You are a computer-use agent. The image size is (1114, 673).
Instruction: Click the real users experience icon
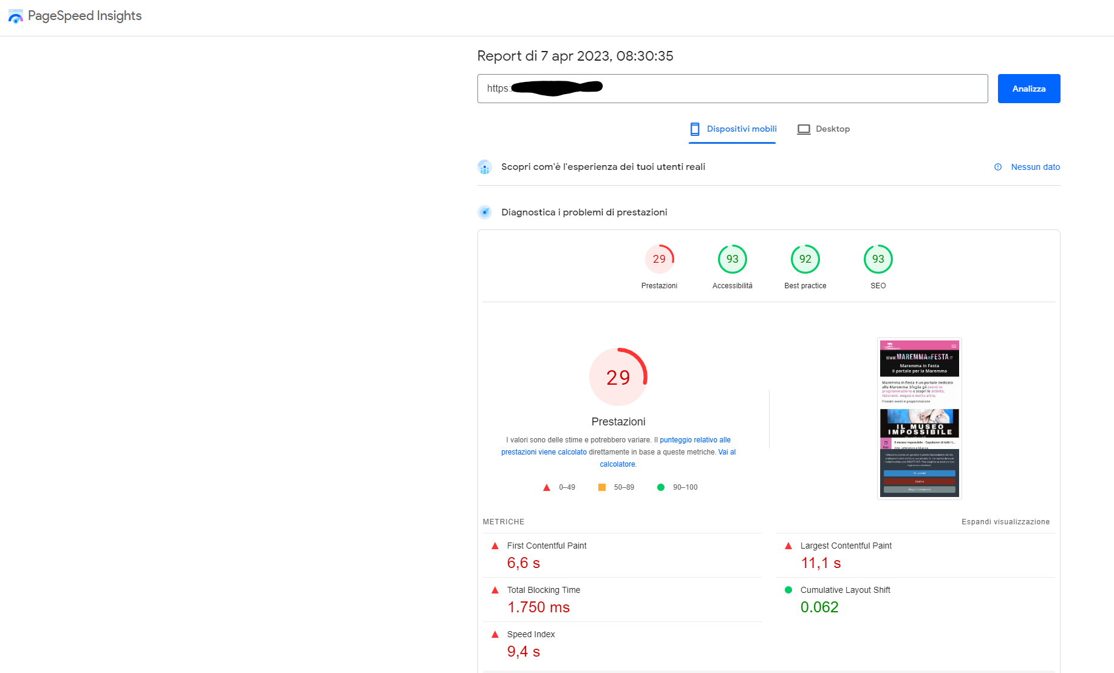[x=485, y=167]
